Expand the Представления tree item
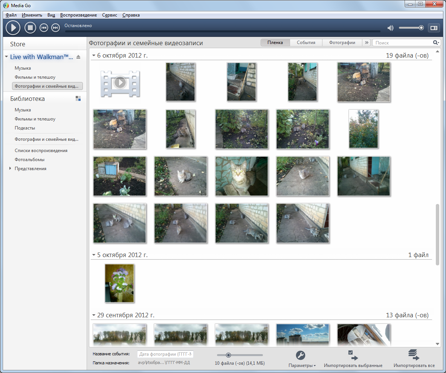The image size is (446, 373). coord(10,169)
